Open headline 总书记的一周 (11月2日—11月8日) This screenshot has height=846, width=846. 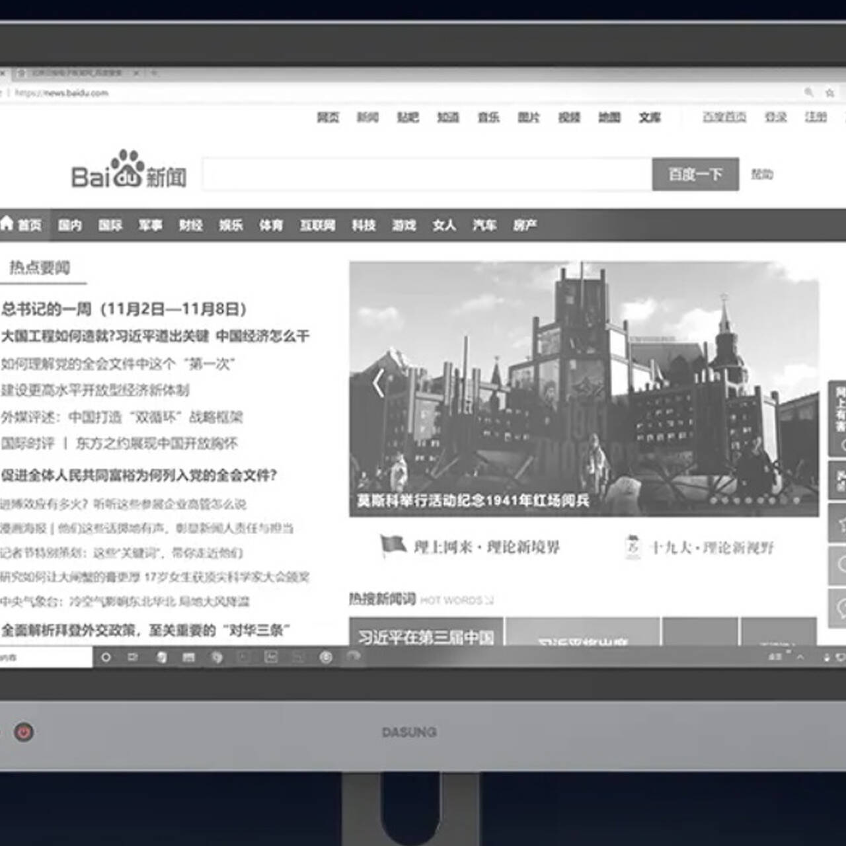[124, 309]
